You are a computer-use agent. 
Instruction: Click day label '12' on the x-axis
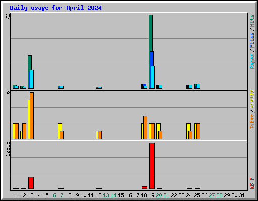tap(98, 195)
